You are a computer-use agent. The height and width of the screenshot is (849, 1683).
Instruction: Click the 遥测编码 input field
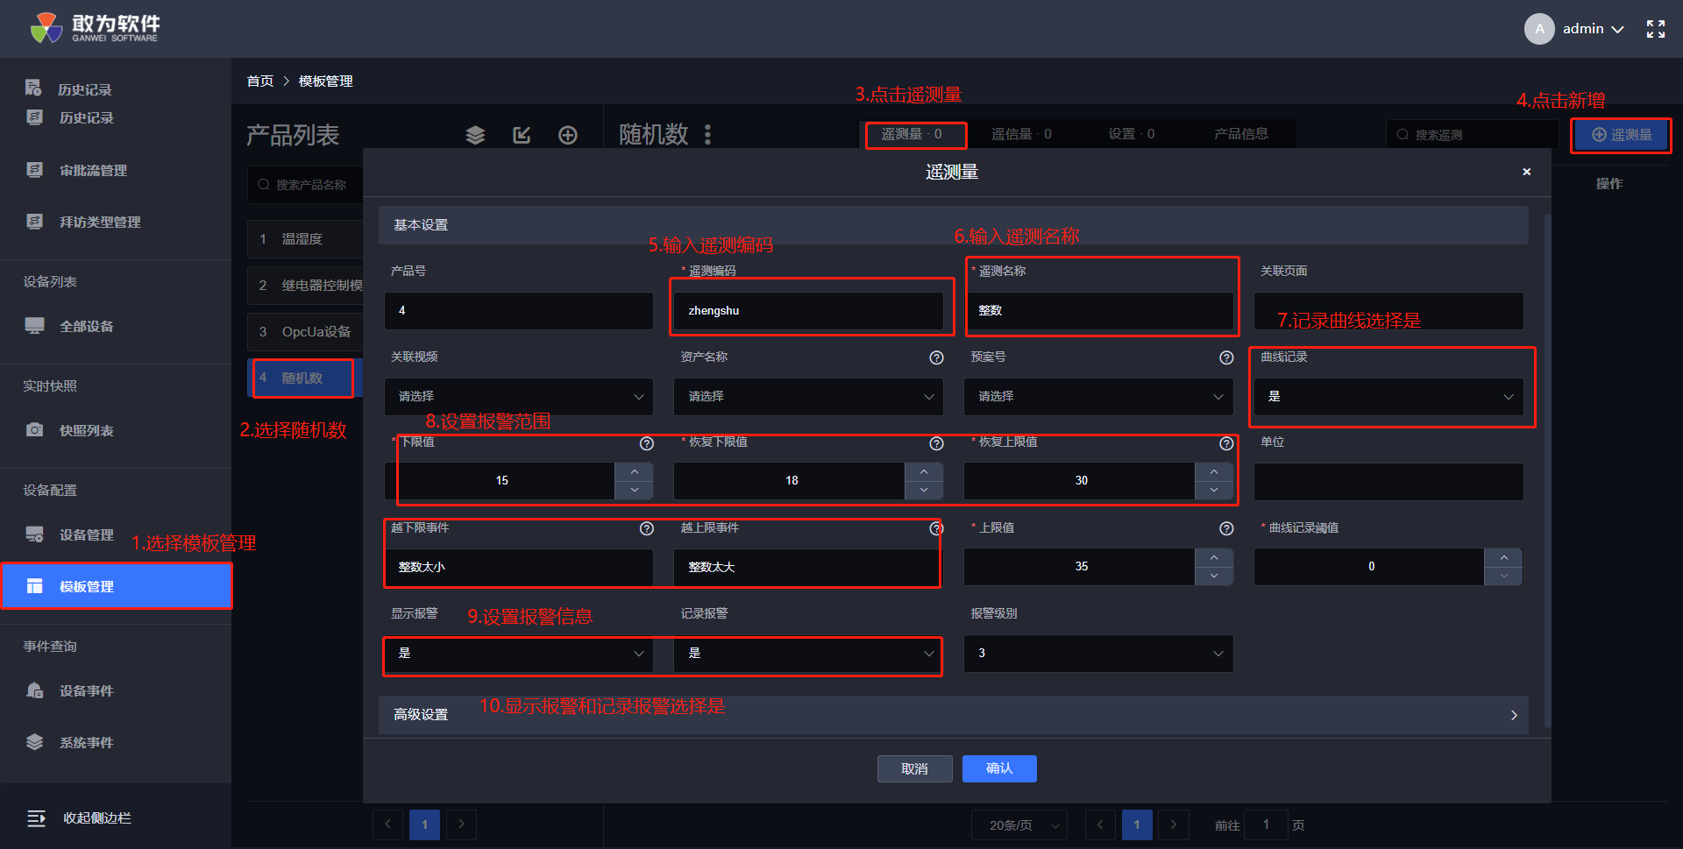[808, 311]
